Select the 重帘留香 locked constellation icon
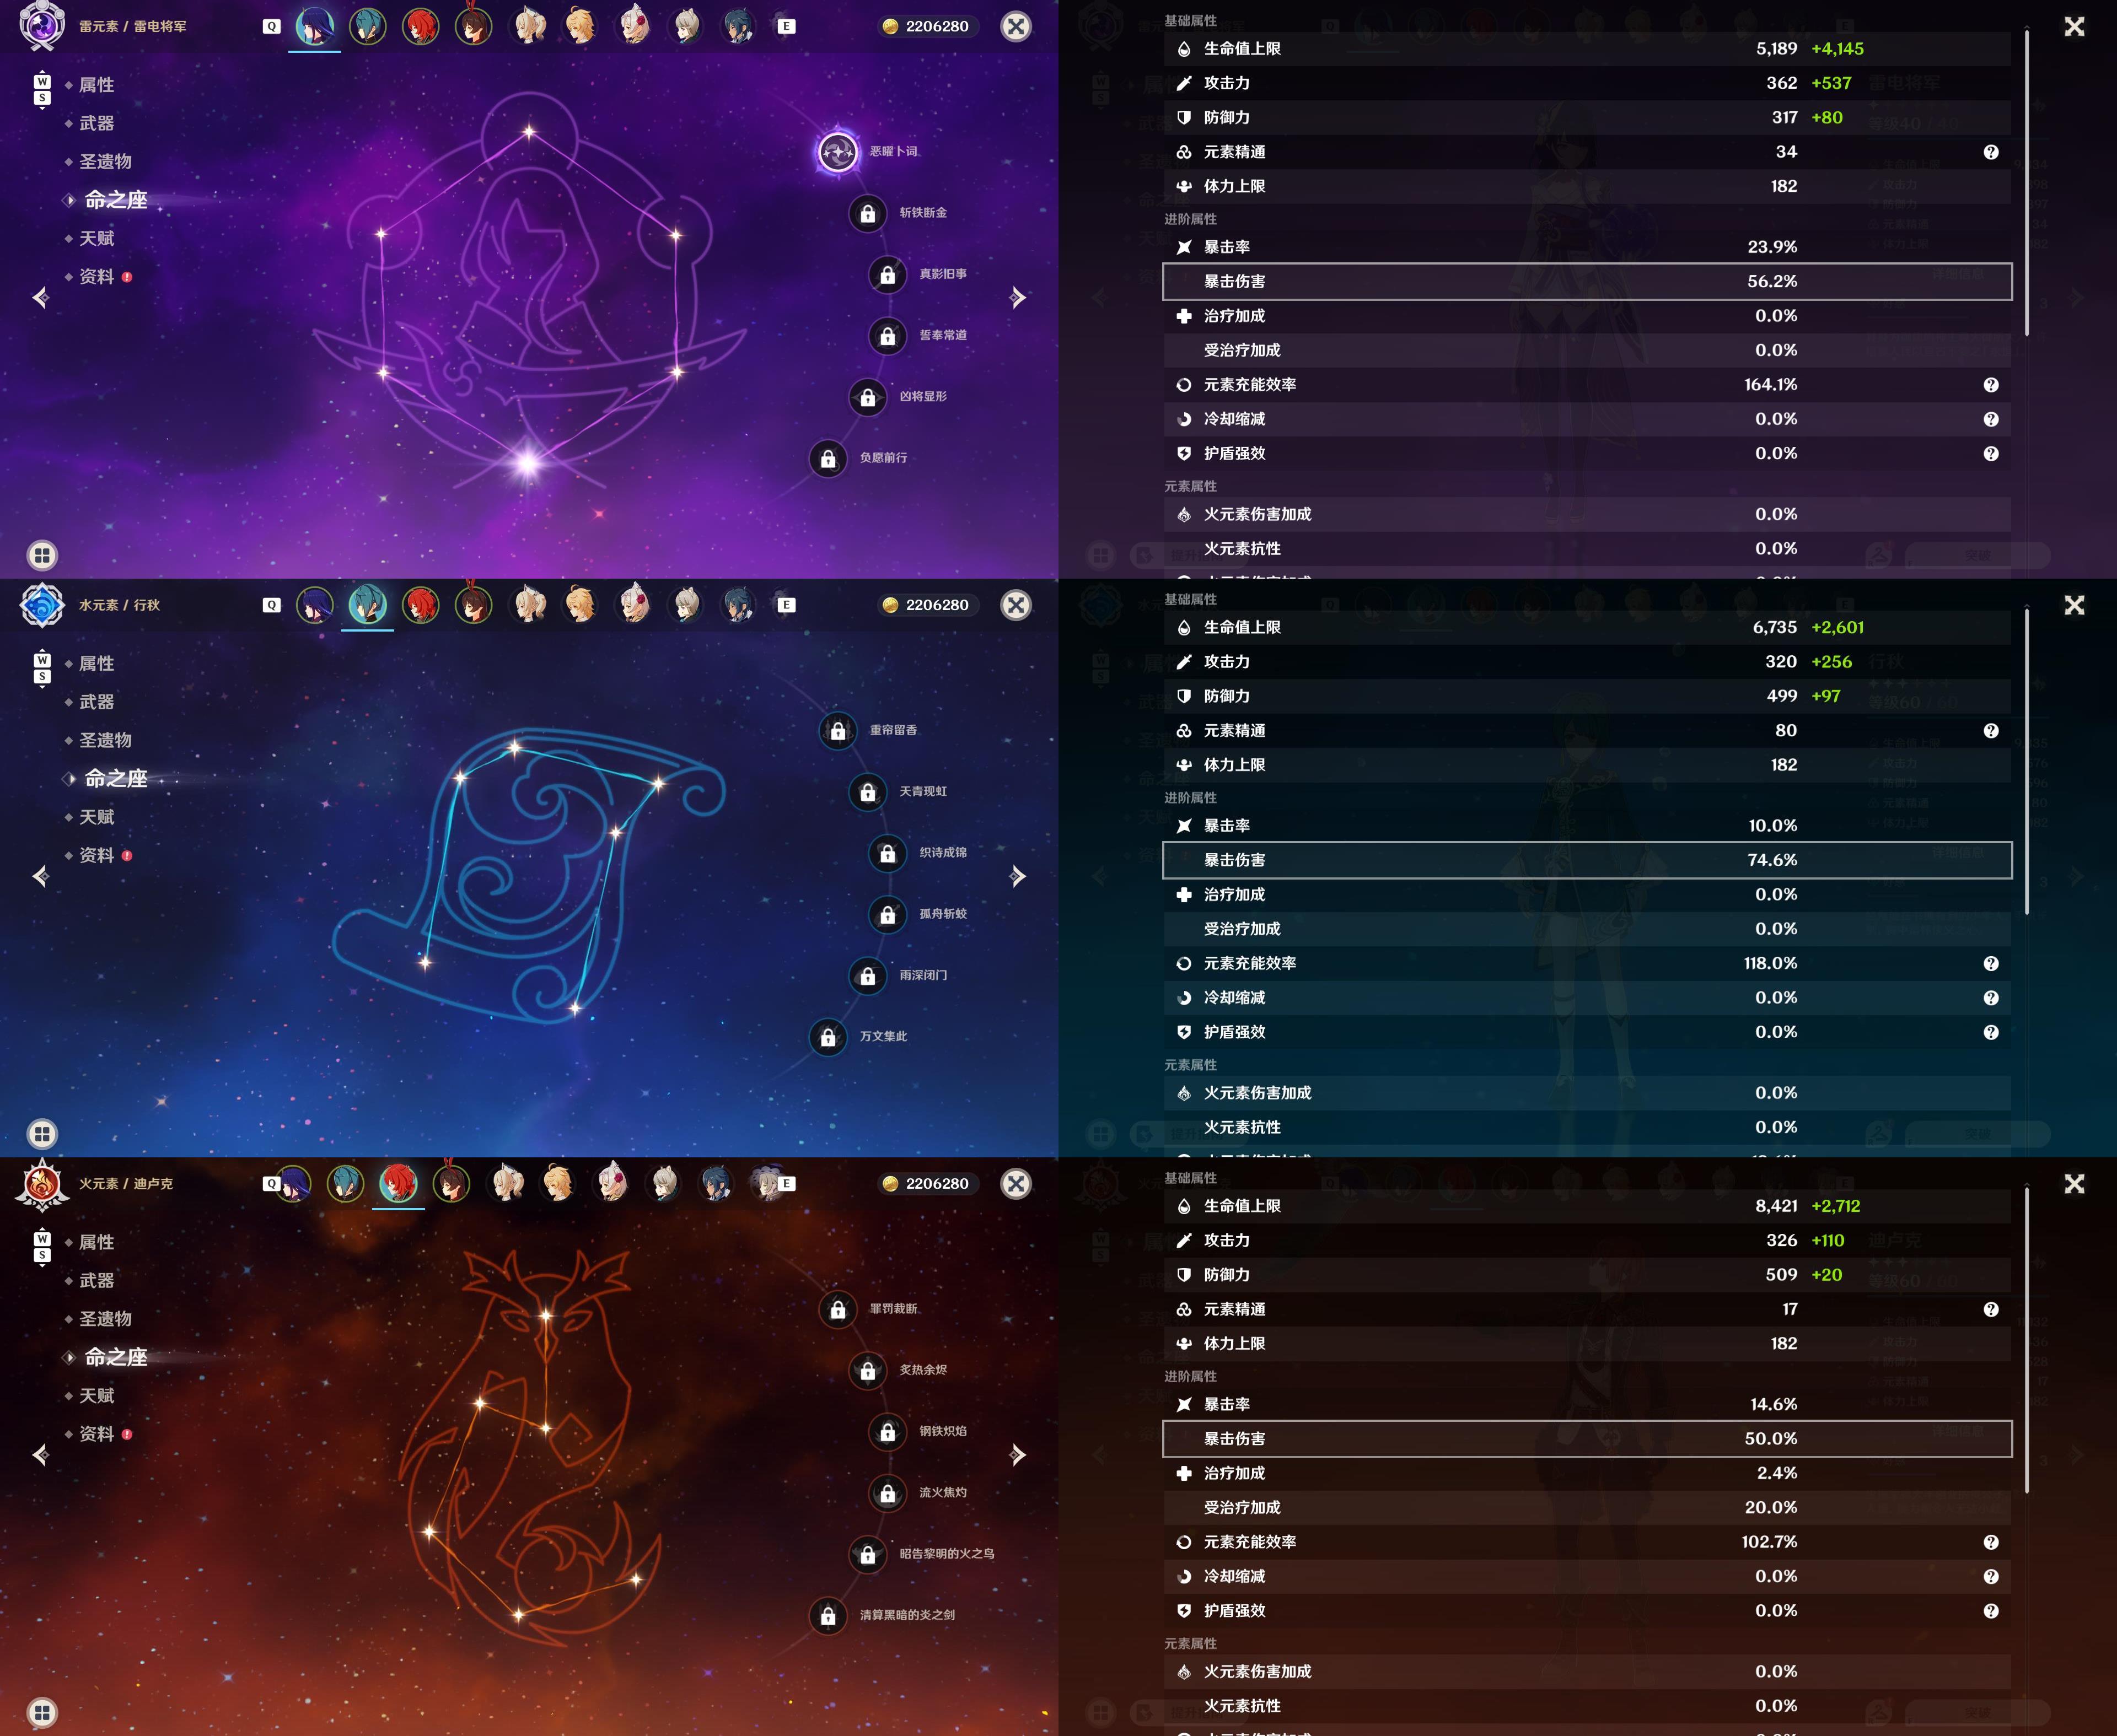Screen dimensions: 2117x1736 tap(837, 731)
